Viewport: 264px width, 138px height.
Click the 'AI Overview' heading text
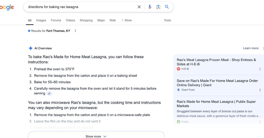click(x=43, y=48)
